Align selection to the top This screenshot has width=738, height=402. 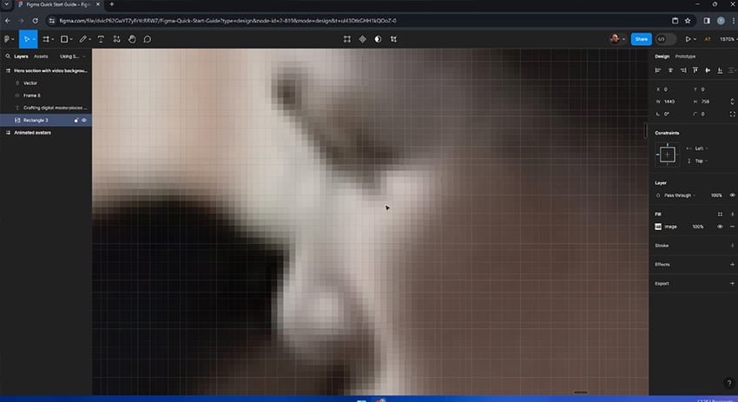coord(695,70)
